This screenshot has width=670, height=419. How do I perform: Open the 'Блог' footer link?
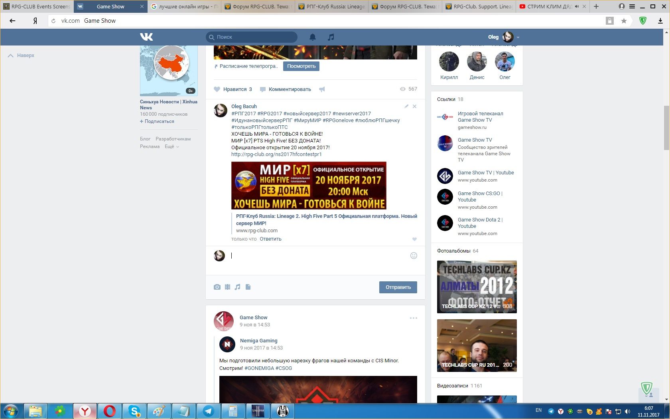tap(145, 139)
